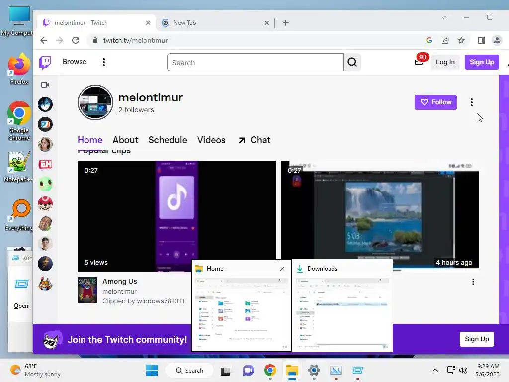Image resolution: width=509 pixels, height=382 pixels.
Task: Share this page icon in address bar
Action: click(445, 40)
